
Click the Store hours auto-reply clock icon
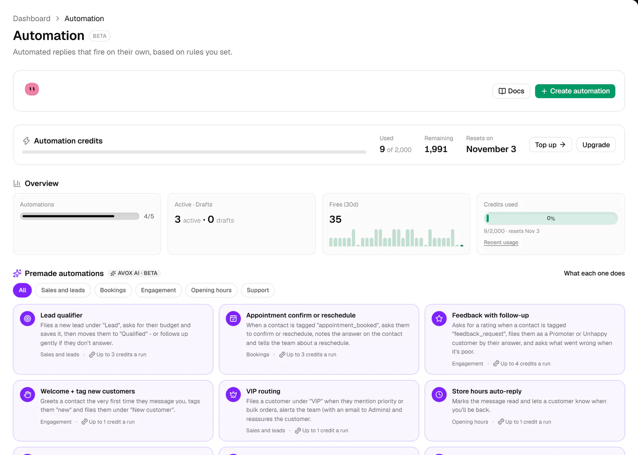tap(439, 395)
